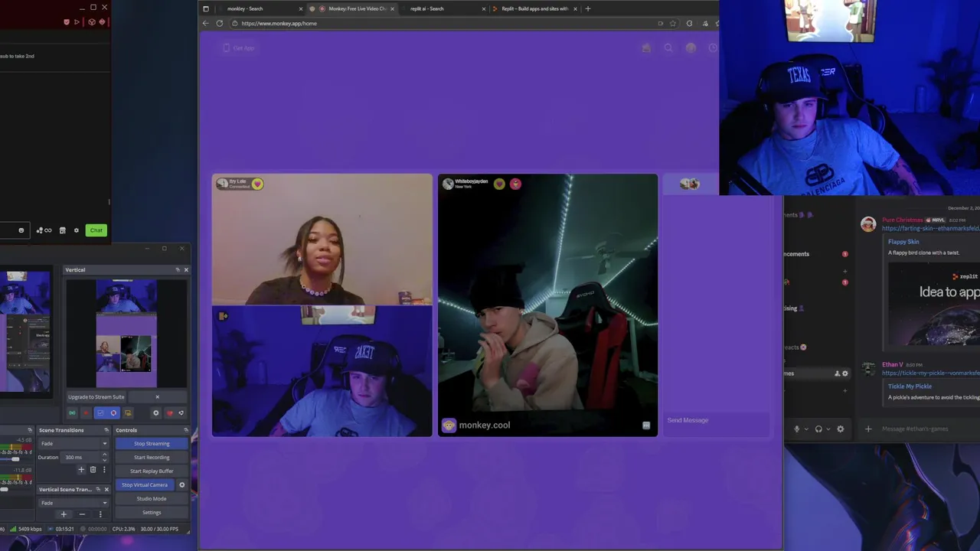Open scene transition three-dot options
Image resolution: width=980 pixels, height=551 pixels.
[x=104, y=469]
